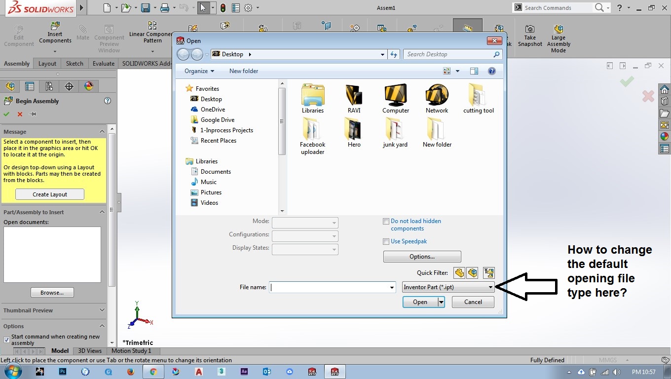Click the New folder button
This screenshot has width=671, height=379.
[x=244, y=71]
